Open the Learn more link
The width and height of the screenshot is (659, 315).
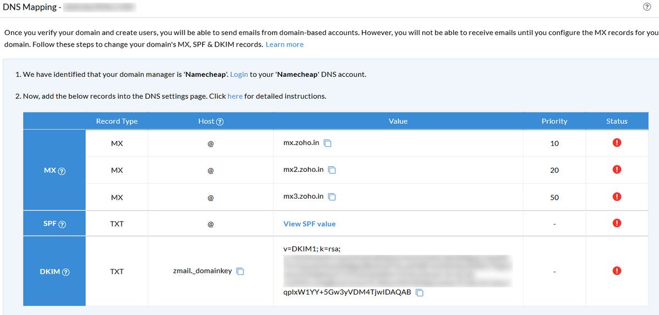click(284, 44)
